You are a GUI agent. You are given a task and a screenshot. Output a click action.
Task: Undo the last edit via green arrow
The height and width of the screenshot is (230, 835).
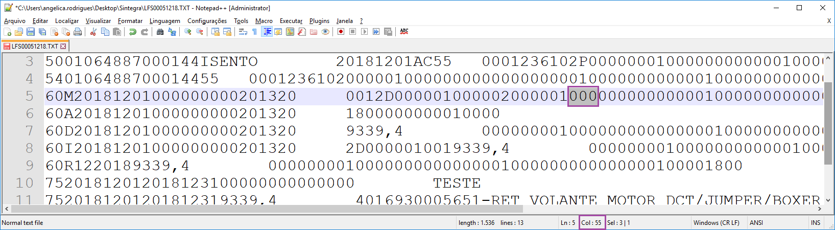tap(133, 32)
